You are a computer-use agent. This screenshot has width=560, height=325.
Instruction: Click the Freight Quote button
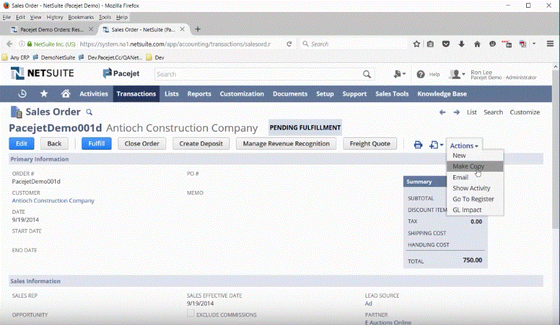tap(370, 143)
